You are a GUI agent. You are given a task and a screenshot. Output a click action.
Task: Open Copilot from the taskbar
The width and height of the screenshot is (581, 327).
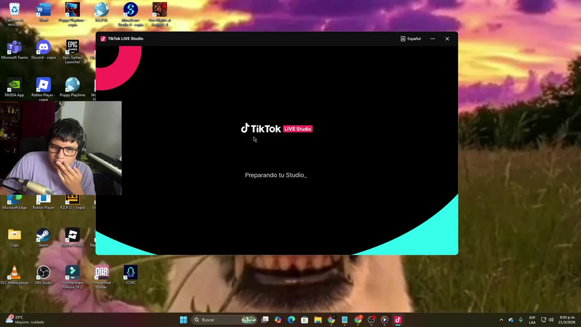point(278,320)
